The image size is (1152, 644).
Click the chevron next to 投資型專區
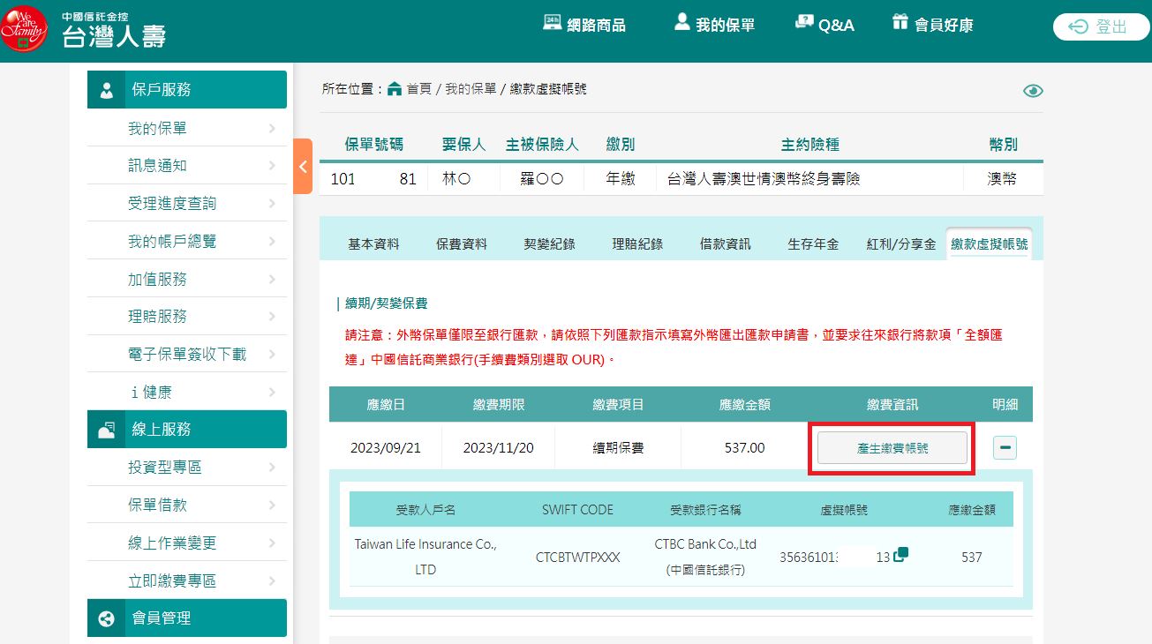tap(272, 468)
